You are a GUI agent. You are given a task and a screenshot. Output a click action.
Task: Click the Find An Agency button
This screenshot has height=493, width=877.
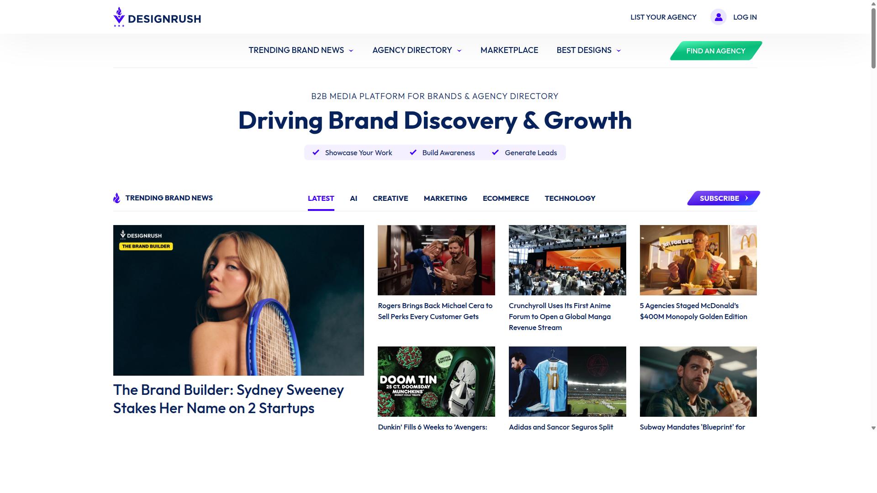click(716, 51)
